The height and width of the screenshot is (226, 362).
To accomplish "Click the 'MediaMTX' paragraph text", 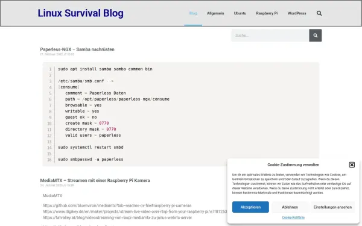I will 52,195.
